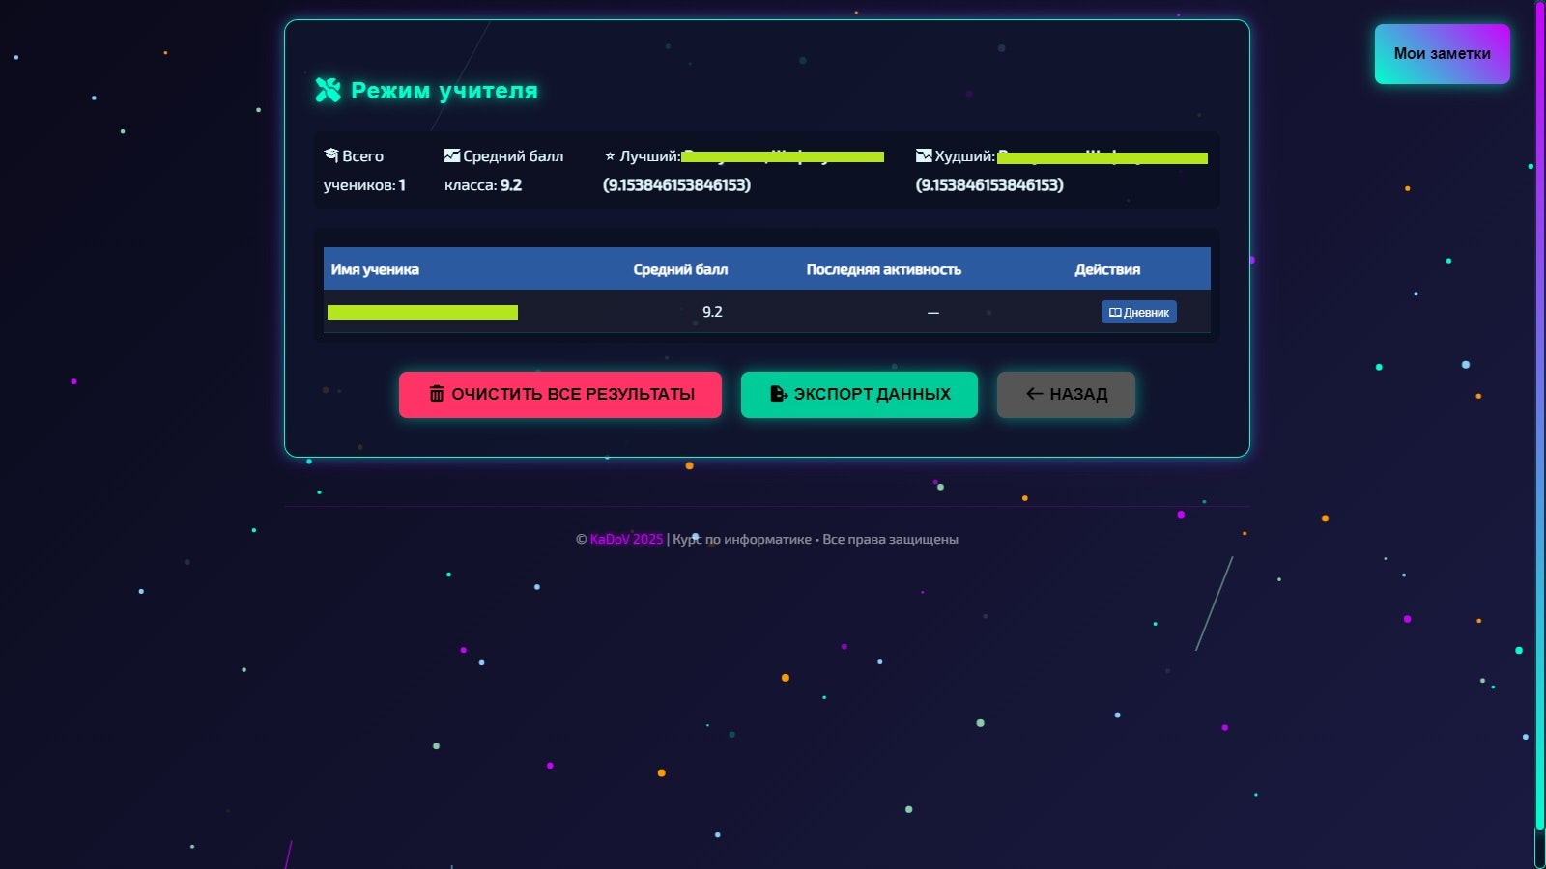Screen dimensions: 1546x869
Task: Click the Назад button
Action: [x=1066, y=394]
